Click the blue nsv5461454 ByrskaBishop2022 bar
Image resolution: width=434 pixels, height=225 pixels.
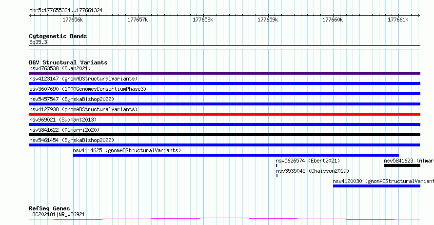click(224, 145)
